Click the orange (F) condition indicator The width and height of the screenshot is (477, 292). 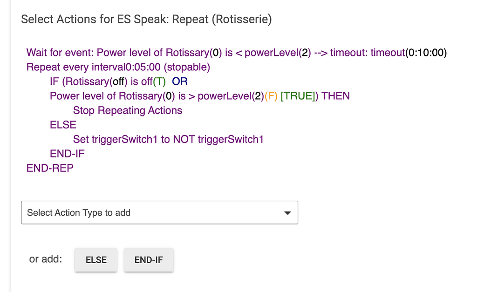point(271,96)
